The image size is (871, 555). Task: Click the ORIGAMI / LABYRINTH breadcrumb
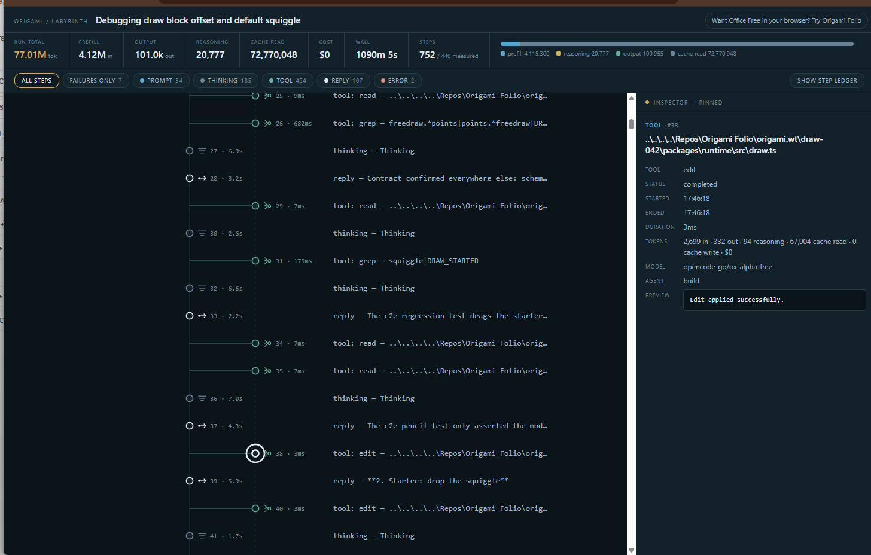pyautogui.click(x=51, y=21)
